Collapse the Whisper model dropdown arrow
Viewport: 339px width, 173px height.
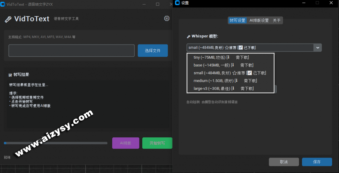coord(317,48)
